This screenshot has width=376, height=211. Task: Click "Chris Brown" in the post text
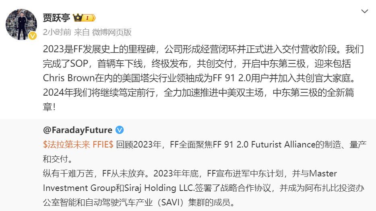[x=68, y=78]
